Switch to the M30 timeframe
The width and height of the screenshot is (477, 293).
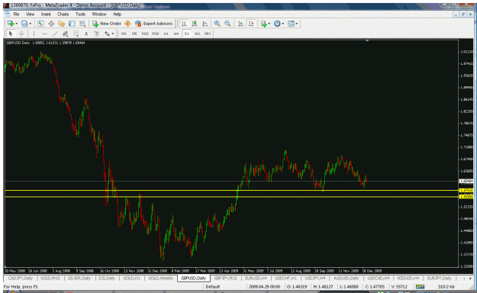tap(156, 34)
